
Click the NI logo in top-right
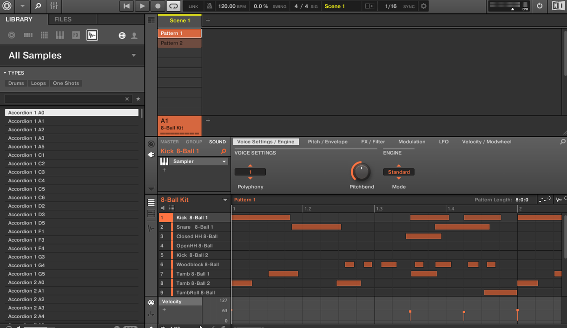pos(558,6)
